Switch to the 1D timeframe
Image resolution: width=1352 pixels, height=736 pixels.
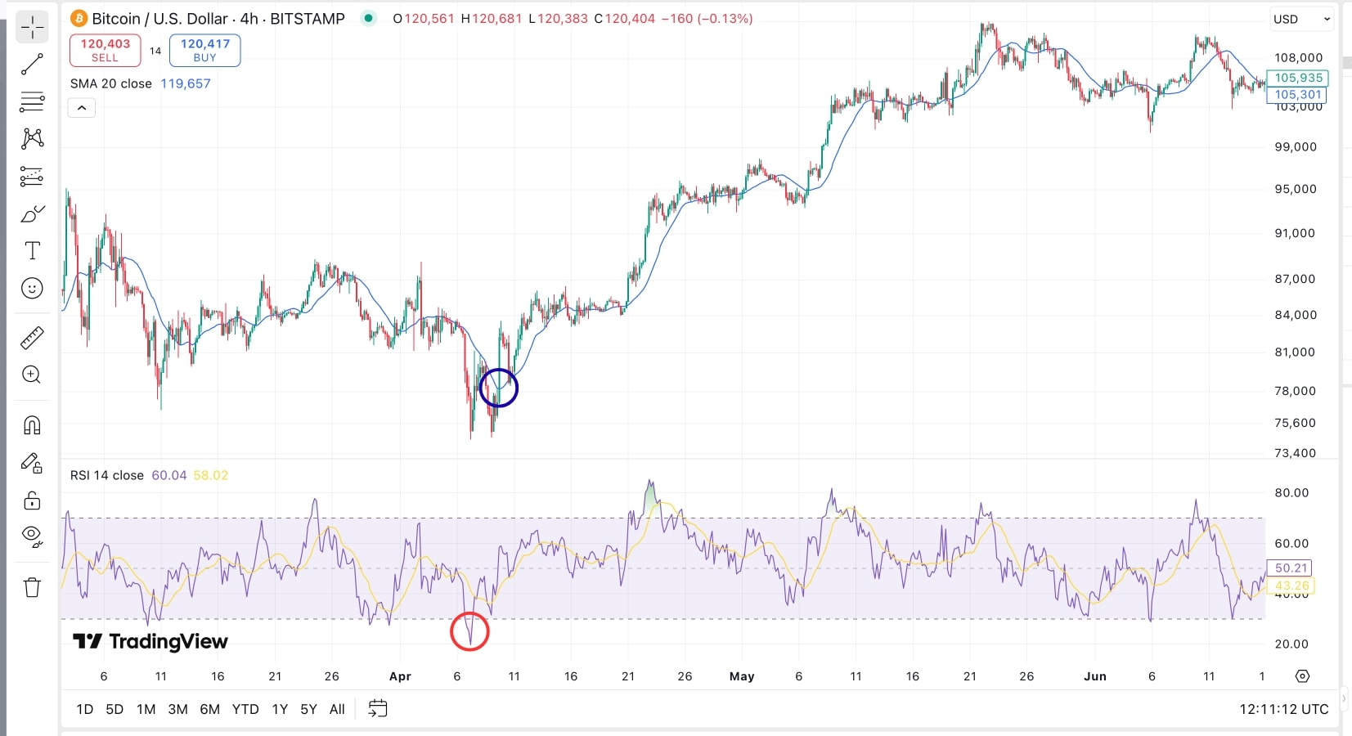click(x=84, y=709)
